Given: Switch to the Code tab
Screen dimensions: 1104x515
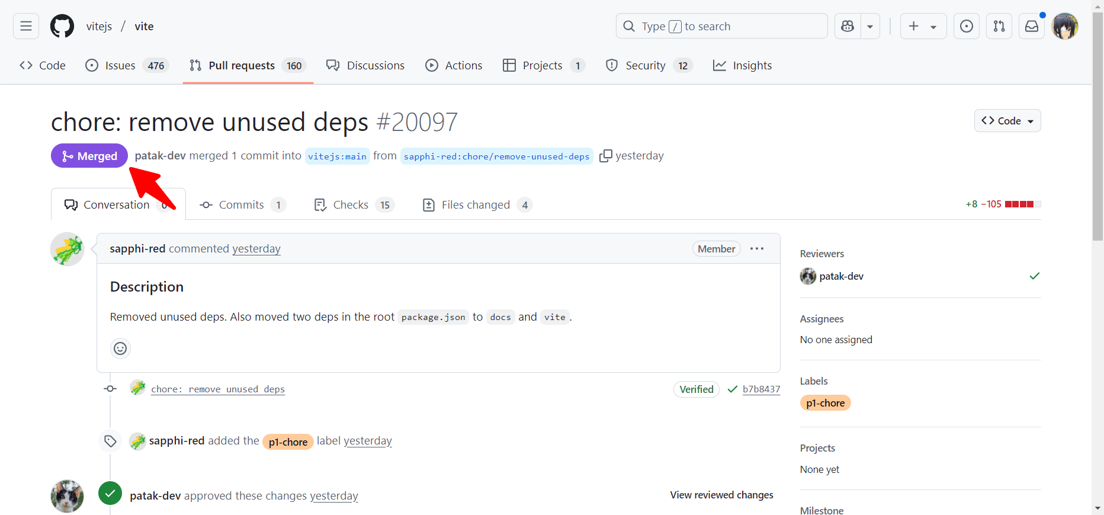Looking at the screenshot, I should (43, 65).
